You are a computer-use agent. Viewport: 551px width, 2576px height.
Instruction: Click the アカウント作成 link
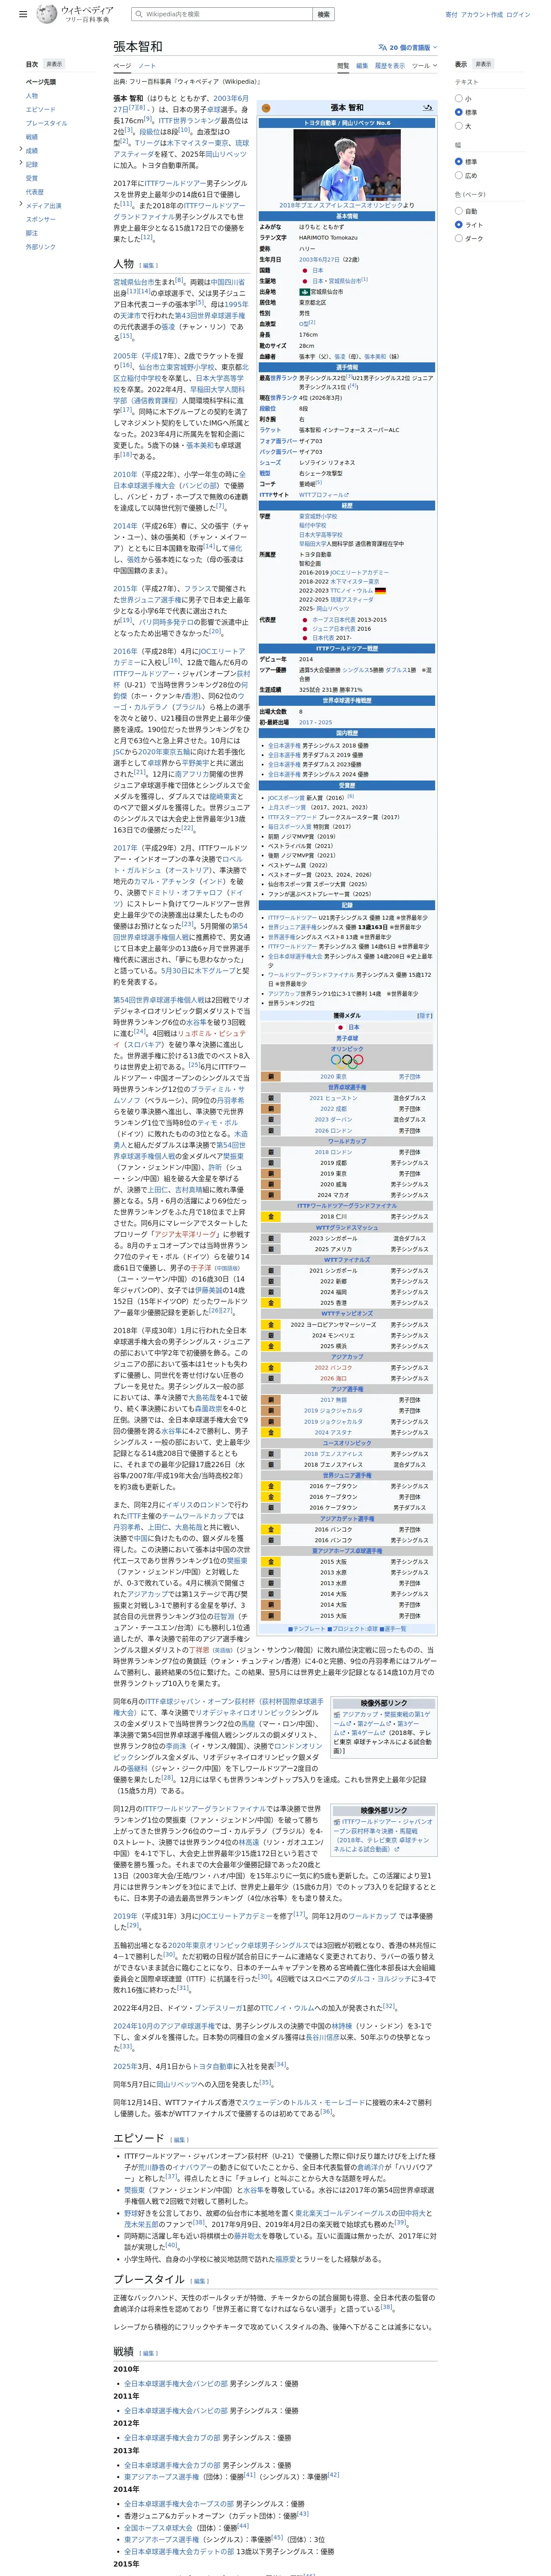point(482,15)
